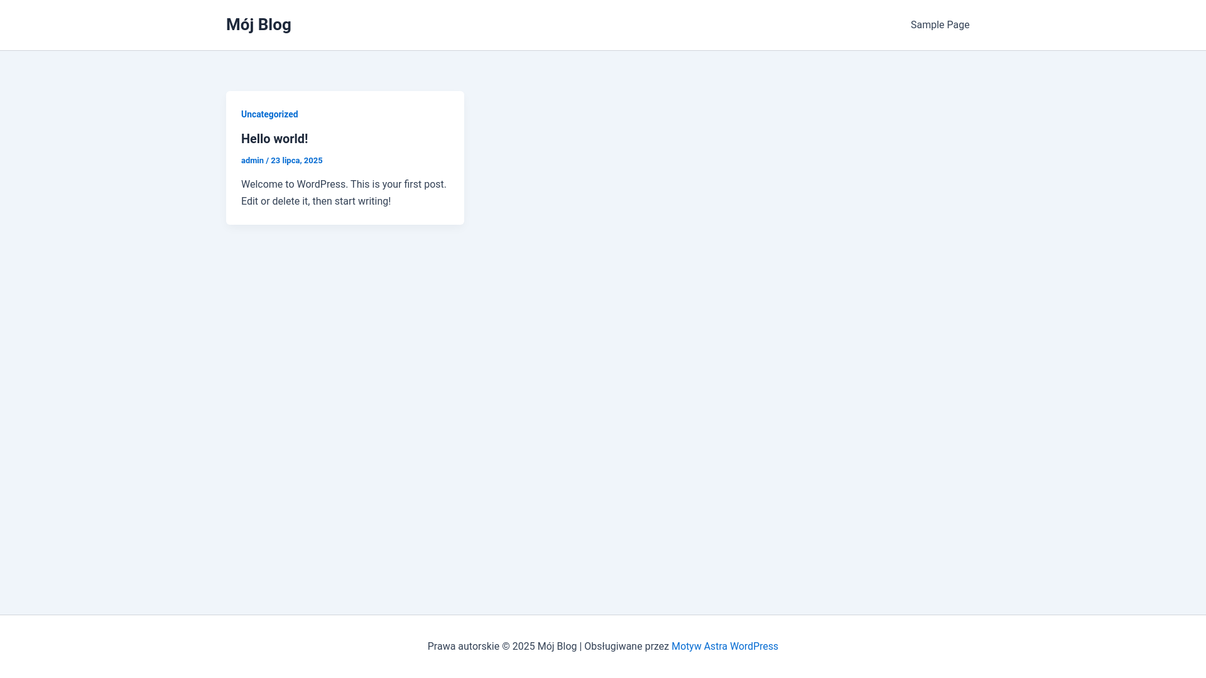Click the excerpt 'Welcome to WordPress' text
The image size is (1206, 678).
pos(294,185)
